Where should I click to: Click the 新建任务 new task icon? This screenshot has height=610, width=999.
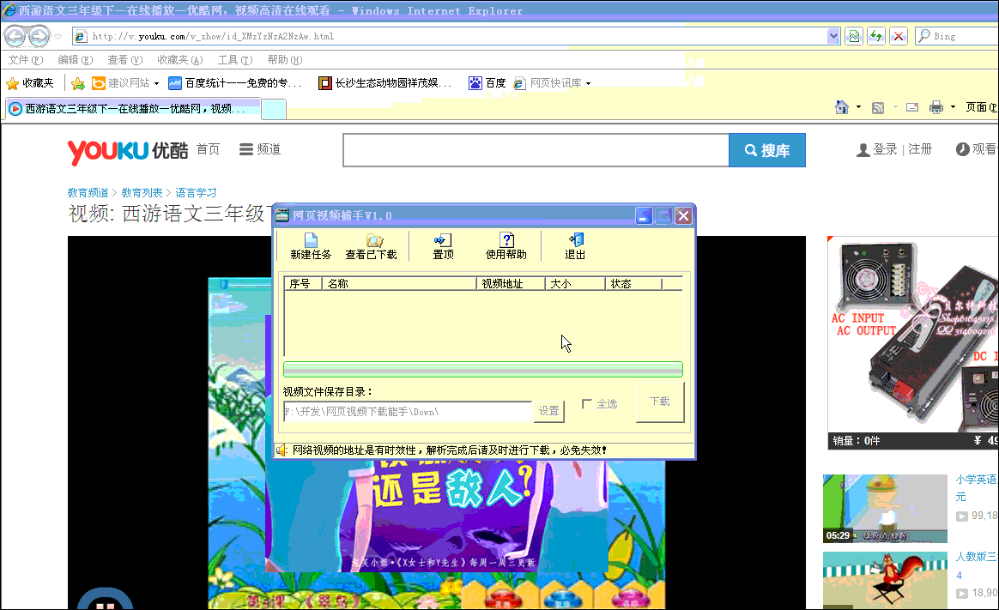pyautogui.click(x=311, y=246)
